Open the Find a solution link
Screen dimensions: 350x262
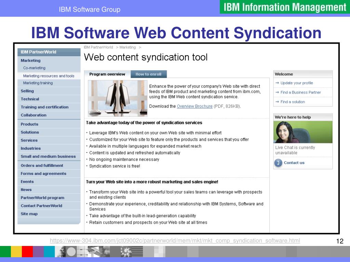click(x=293, y=102)
